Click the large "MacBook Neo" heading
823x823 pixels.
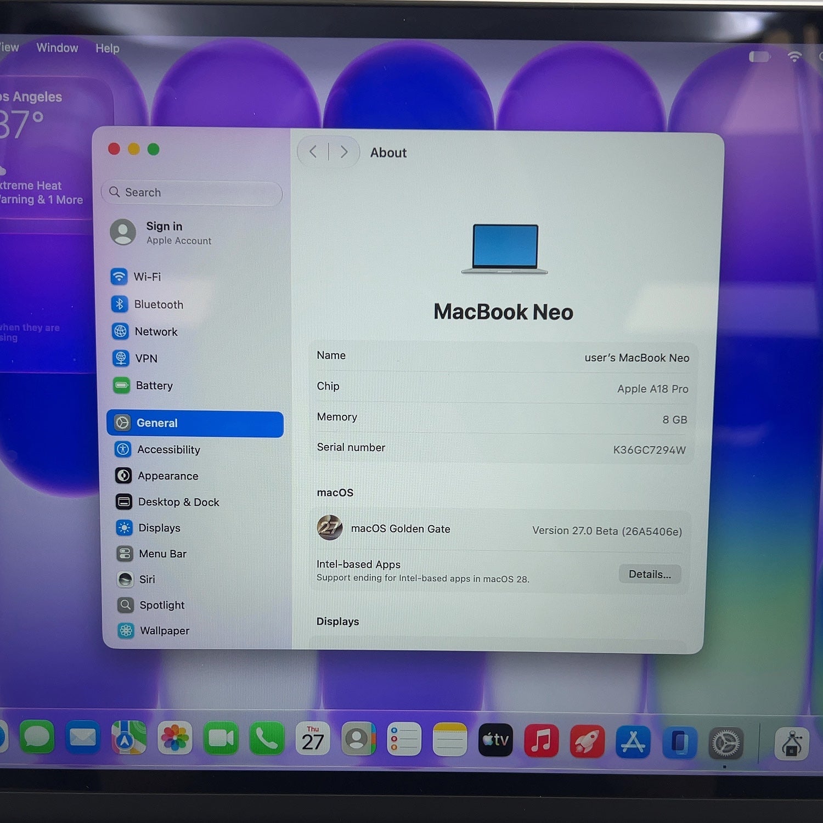(504, 312)
